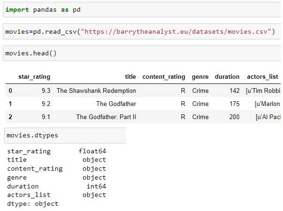The image size is (283, 211).
Task: Select the genre column header in the table
Action: click(200, 77)
